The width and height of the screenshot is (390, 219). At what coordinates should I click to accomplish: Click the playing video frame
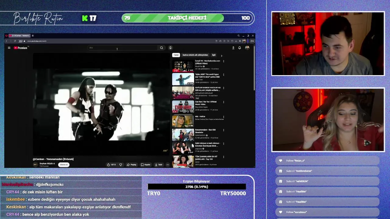pos(101,104)
